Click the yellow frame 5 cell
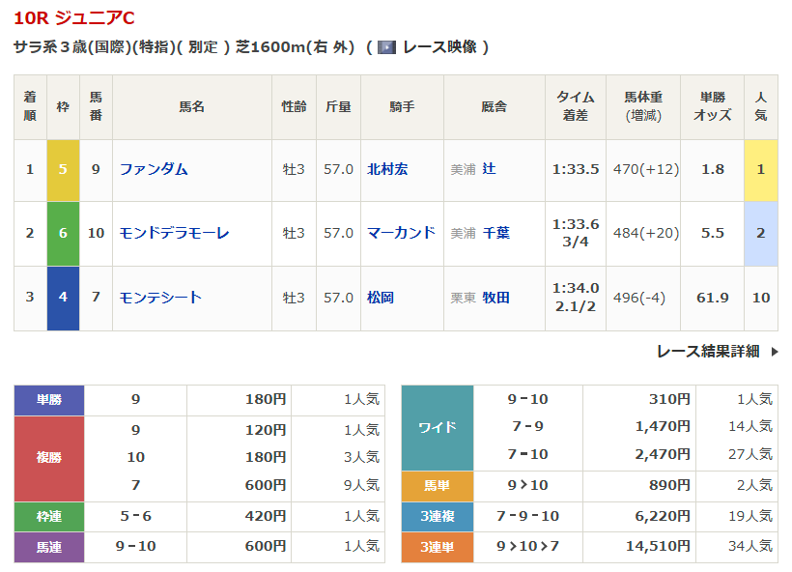The image size is (792, 572). pos(63,169)
